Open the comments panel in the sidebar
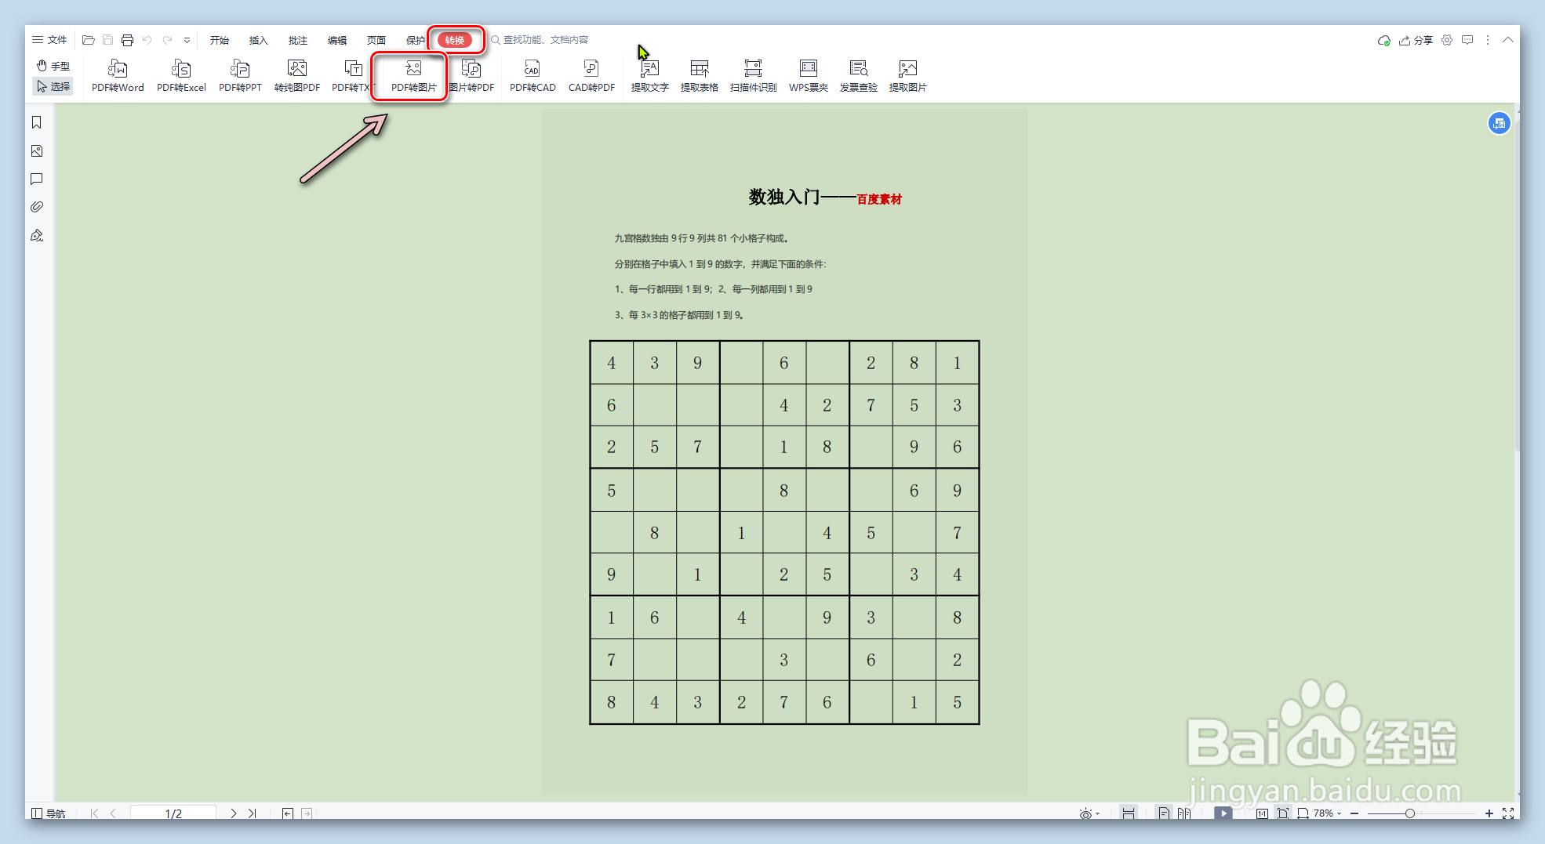This screenshot has width=1545, height=844. (36, 179)
